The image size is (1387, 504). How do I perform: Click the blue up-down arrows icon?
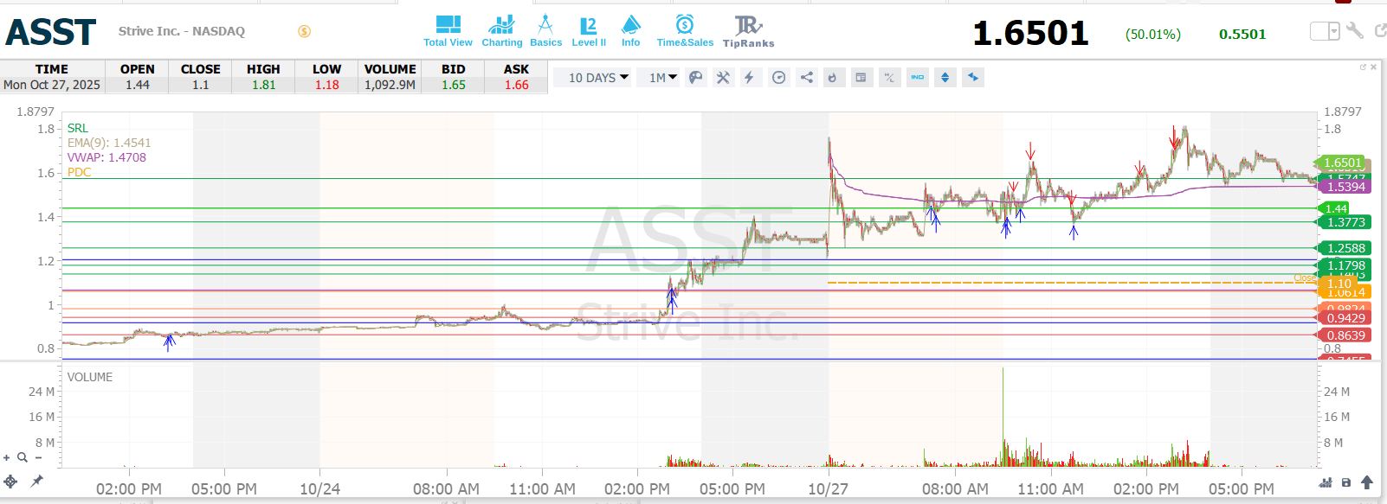click(x=945, y=78)
